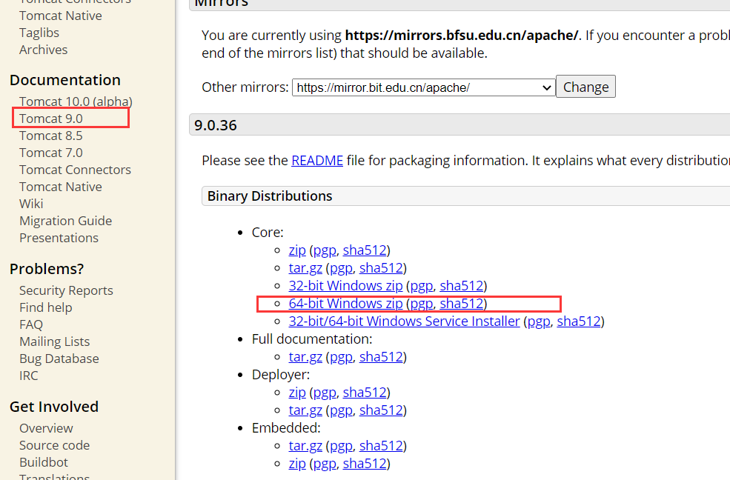Open Overview under Get Involved
The width and height of the screenshot is (730, 480).
46,428
